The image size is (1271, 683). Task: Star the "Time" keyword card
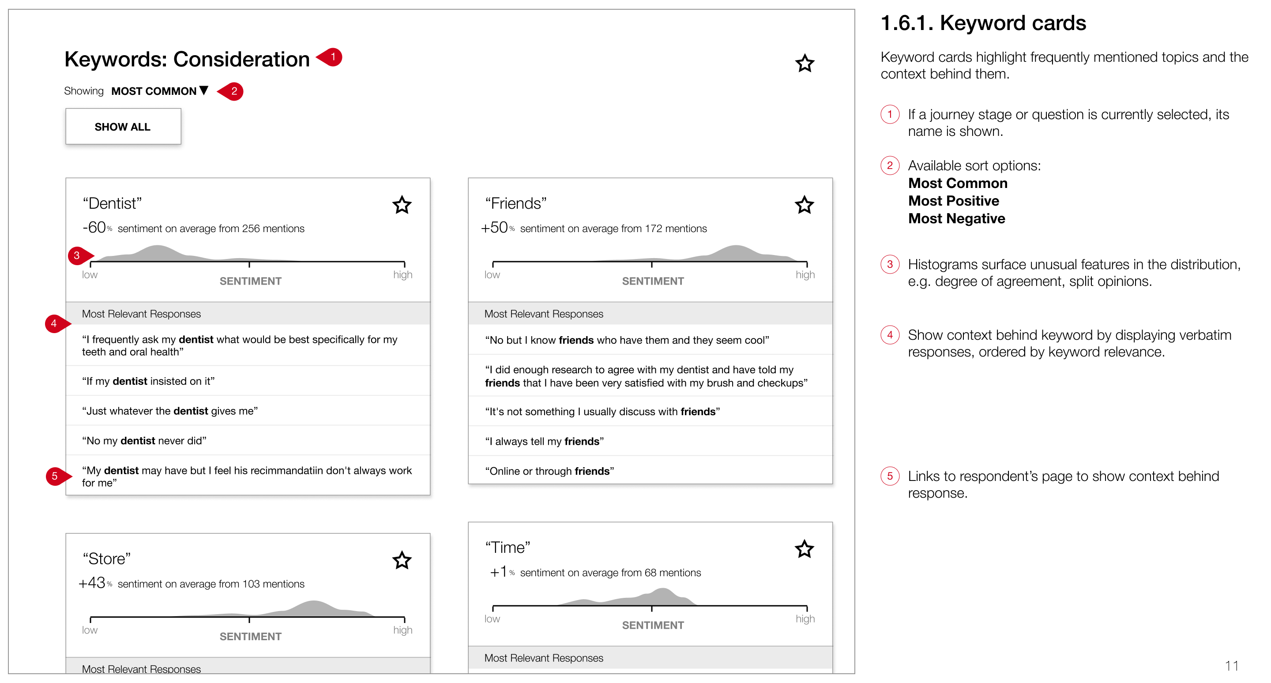pyautogui.click(x=804, y=548)
